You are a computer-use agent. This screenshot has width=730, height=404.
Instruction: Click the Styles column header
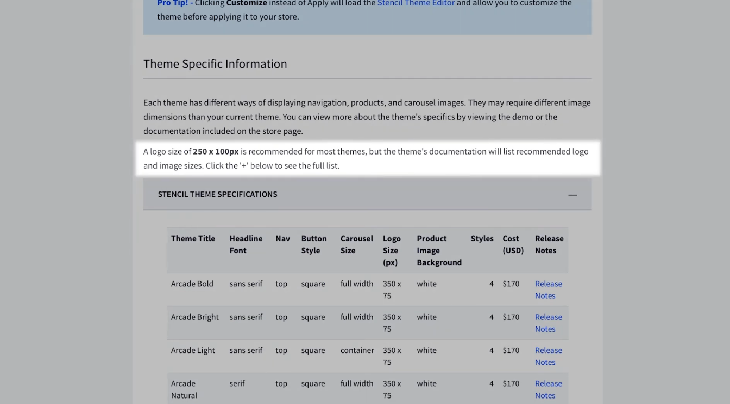(482, 239)
